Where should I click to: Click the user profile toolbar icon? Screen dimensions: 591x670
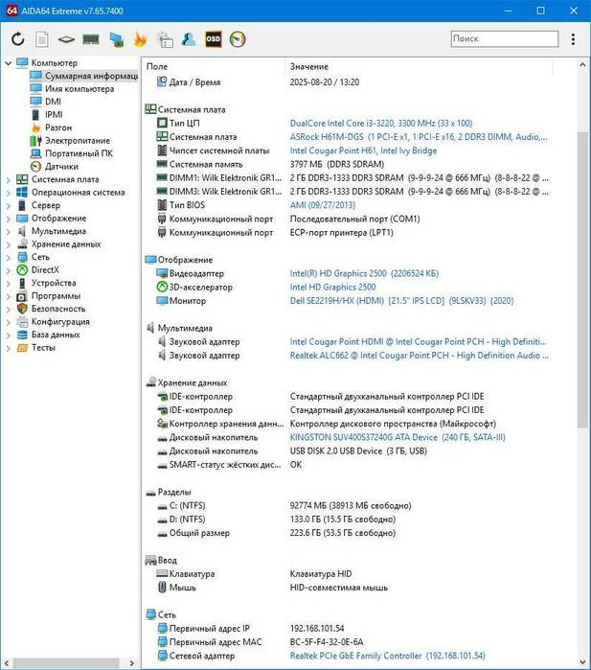tap(189, 39)
